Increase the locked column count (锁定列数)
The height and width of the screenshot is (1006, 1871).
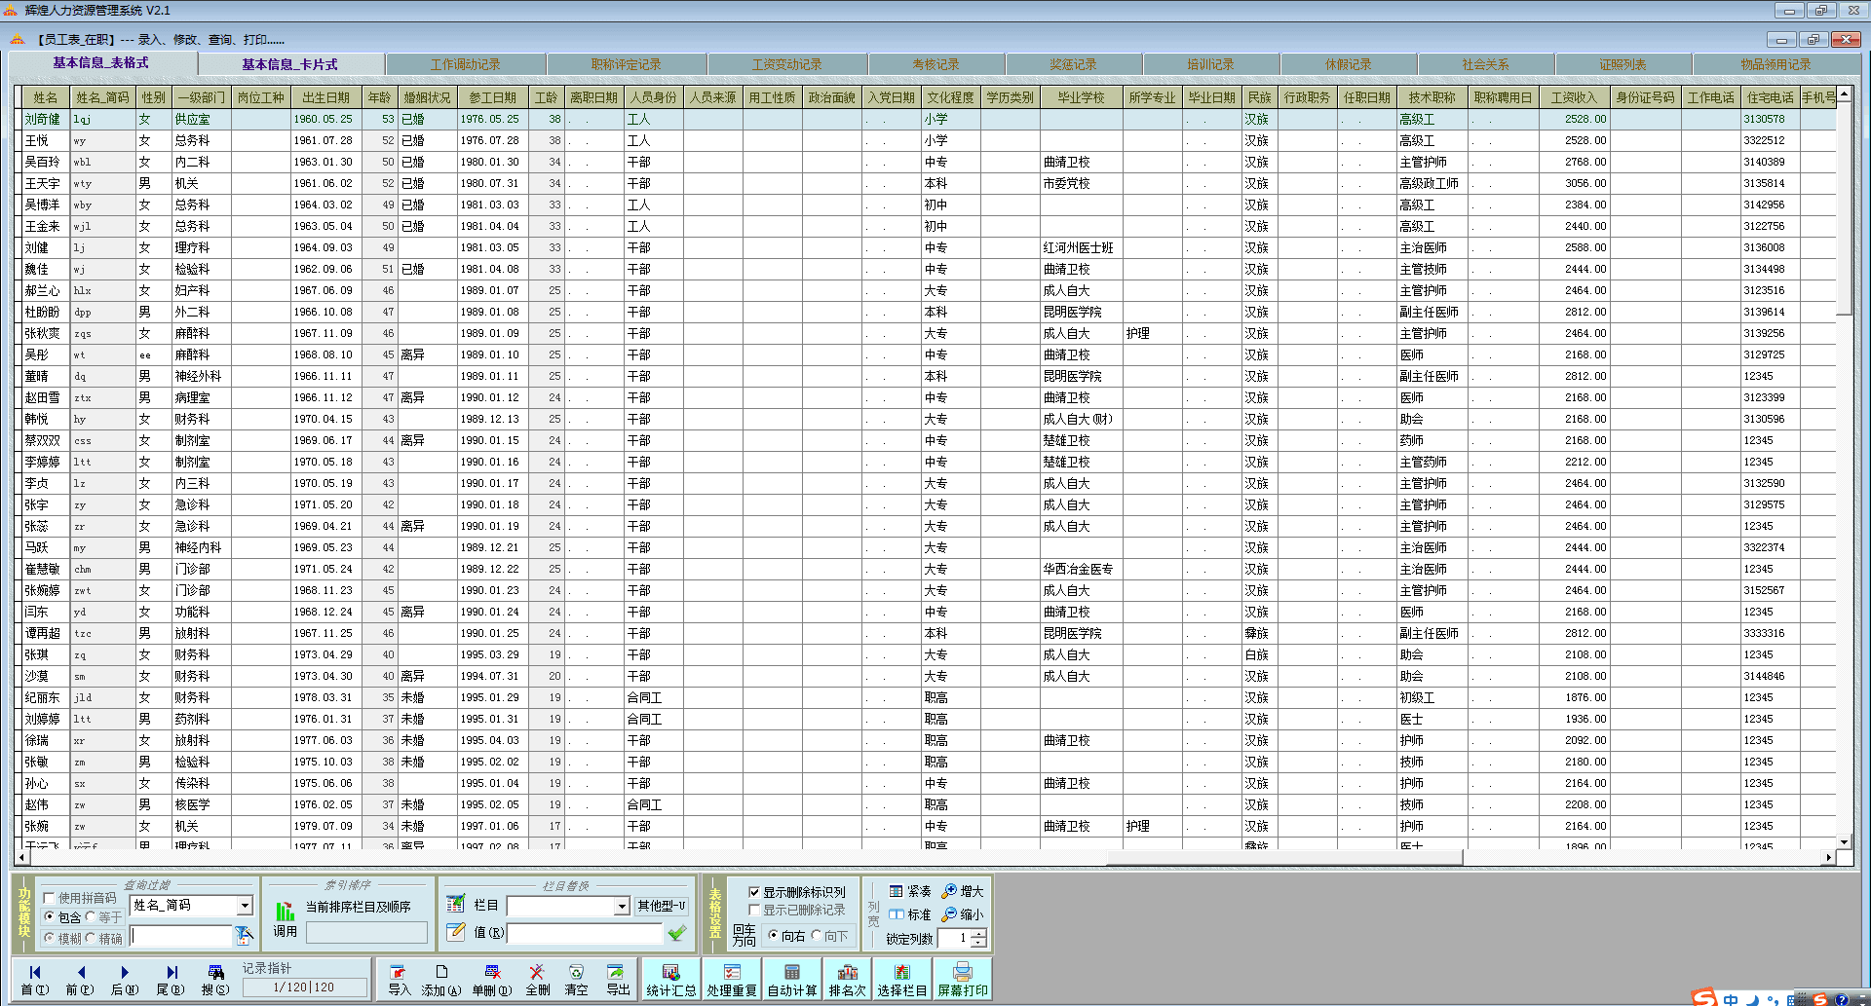[978, 933]
